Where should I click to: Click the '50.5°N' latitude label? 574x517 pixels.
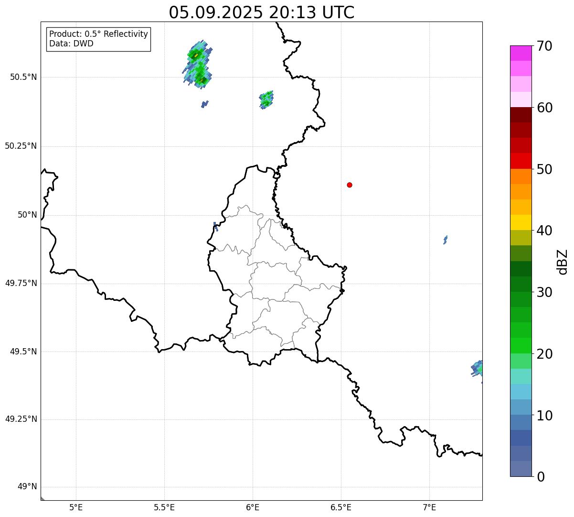coord(23,77)
